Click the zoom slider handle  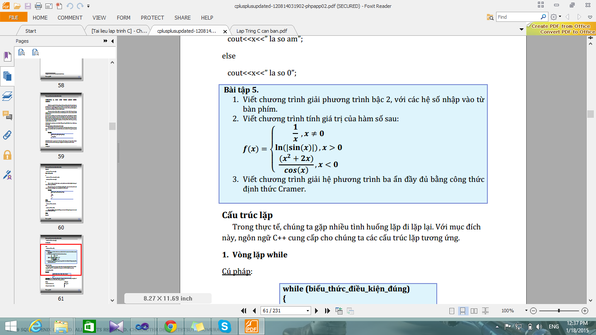pos(559,311)
